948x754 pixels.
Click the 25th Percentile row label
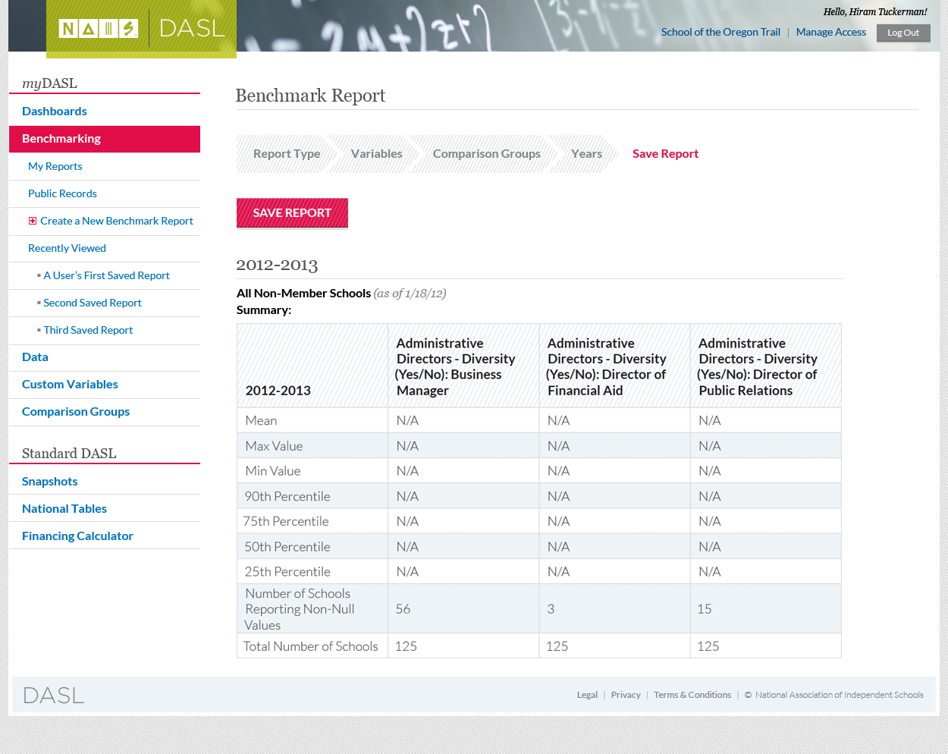287,572
